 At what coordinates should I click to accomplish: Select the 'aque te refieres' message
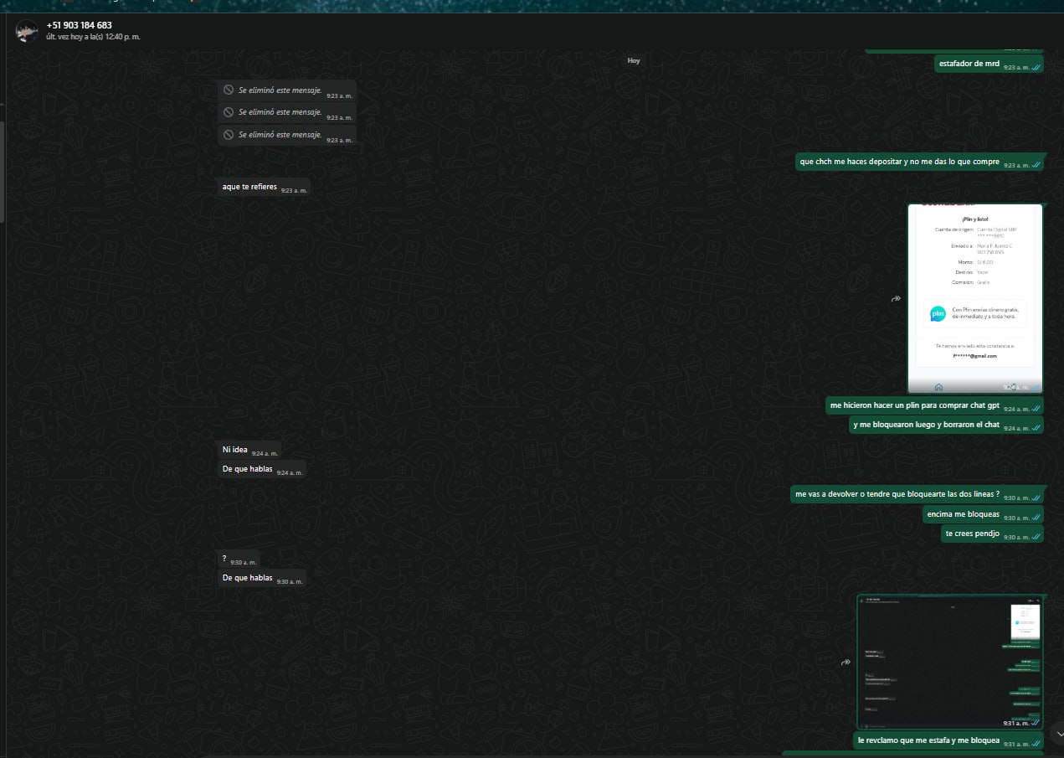(249, 187)
